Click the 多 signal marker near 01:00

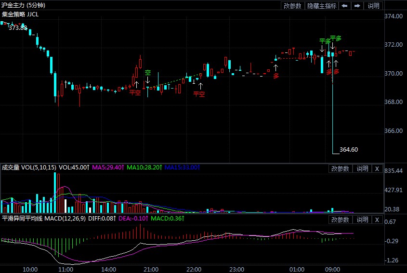pyautogui.click(x=276, y=76)
